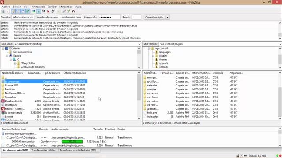Click the wp-review folder icon
Screen dimensions: 282x158
pos(145,93)
